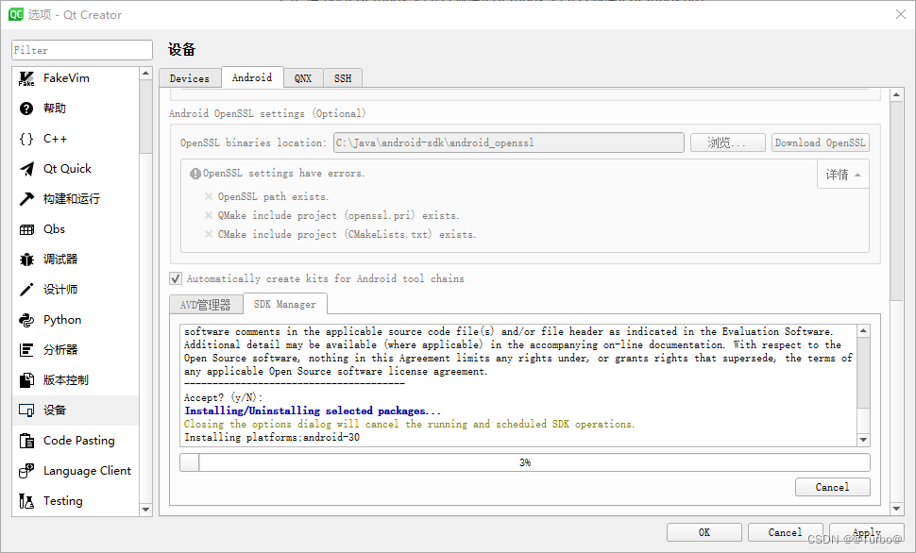Select the 设备 devices icon
916x553 pixels.
(26, 411)
